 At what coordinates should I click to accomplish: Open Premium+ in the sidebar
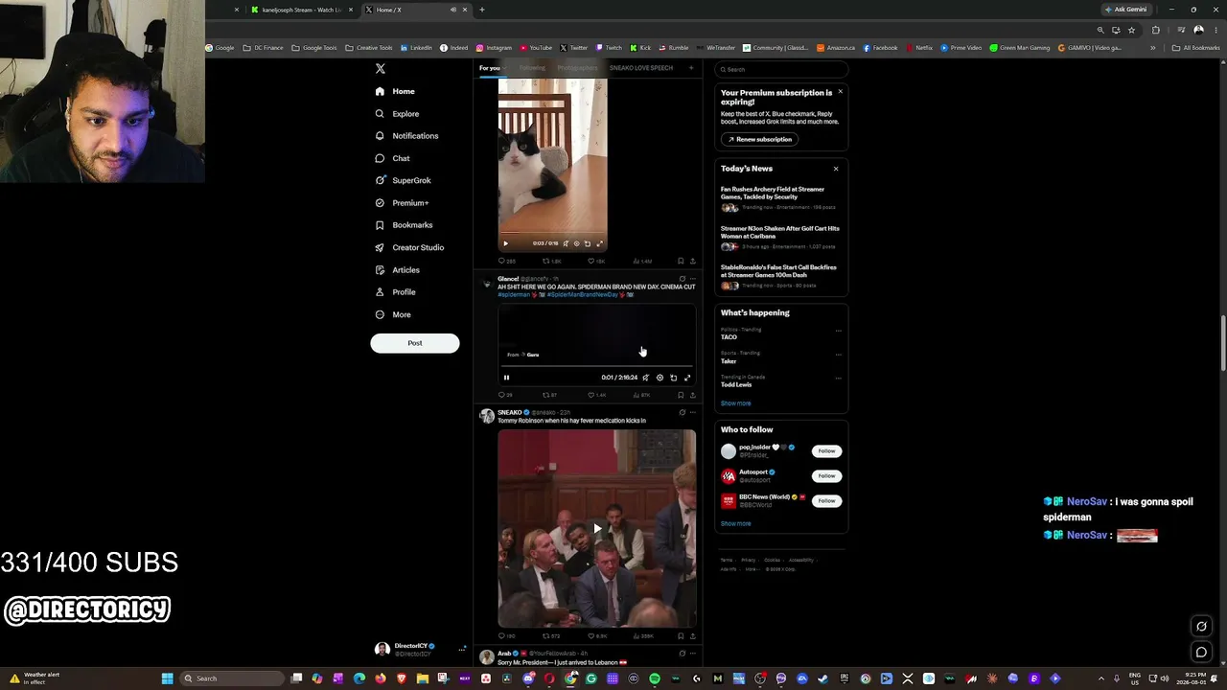402,203
